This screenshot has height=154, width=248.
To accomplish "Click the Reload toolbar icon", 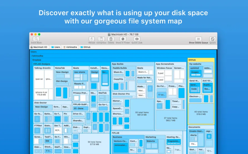I will point(91,39).
